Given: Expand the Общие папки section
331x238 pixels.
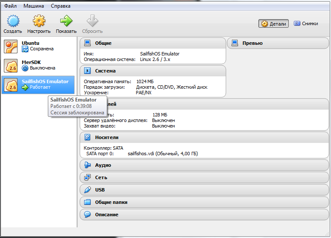Looking at the screenshot, I should tap(204, 202).
